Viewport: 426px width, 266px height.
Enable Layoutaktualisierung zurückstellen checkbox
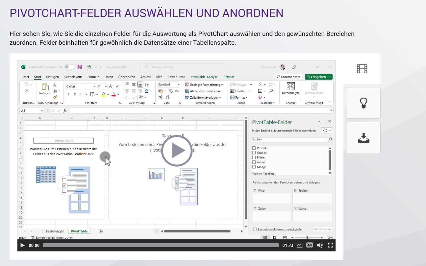click(x=255, y=229)
